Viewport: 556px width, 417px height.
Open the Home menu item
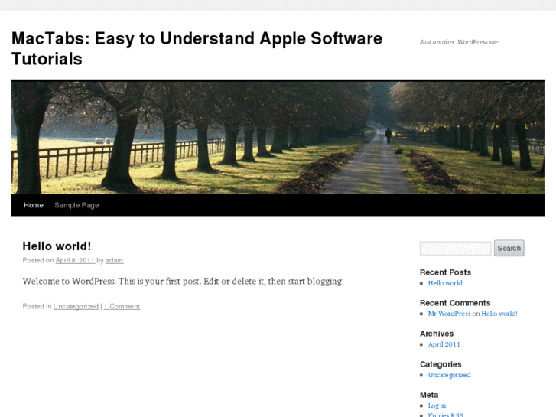tap(34, 205)
